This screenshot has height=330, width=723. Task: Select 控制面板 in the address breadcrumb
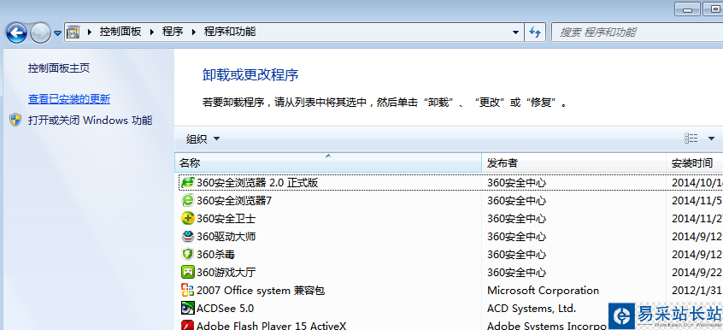[120, 32]
